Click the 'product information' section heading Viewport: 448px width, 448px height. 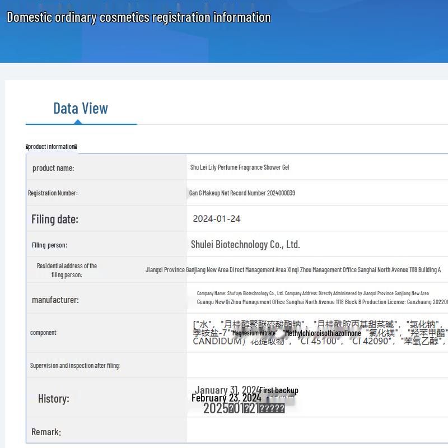click(x=52, y=147)
